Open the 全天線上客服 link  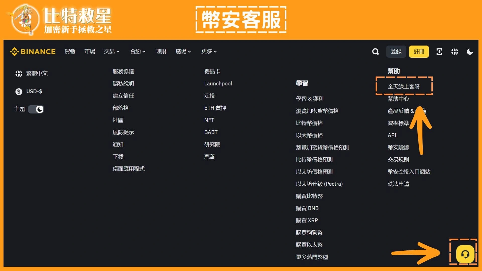[403, 87]
